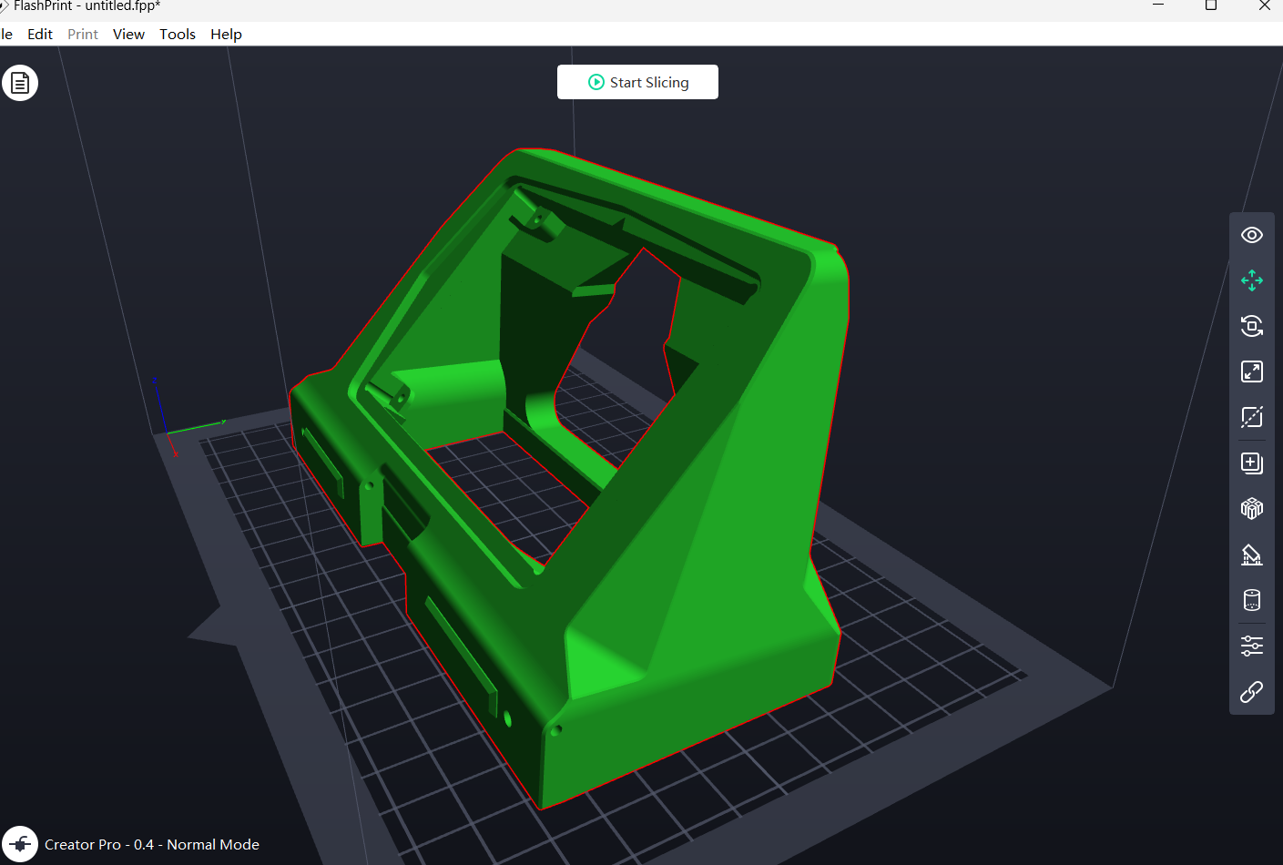This screenshot has width=1283, height=865.
Task: Click the Duplicate plus icon
Action: pos(1252,463)
